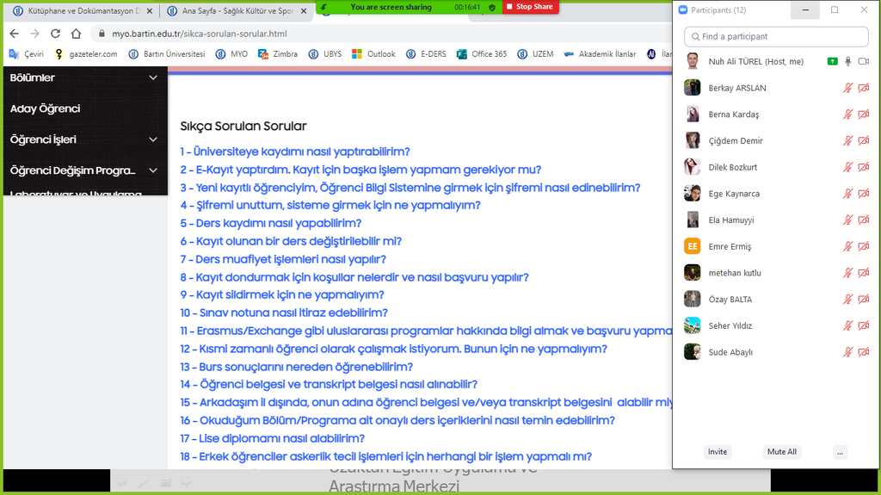Viewport: 881px width, 495px height.
Task: Open question 18 about askerlik tecil
Action: tap(386, 456)
